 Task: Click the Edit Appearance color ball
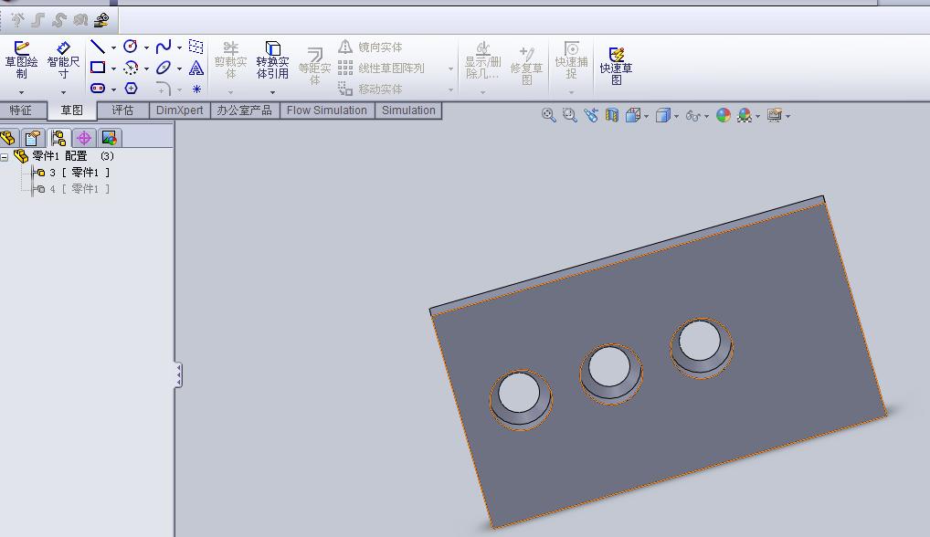click(x=723, y=115)
